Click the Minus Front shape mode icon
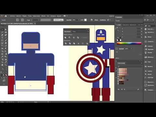The image size is (156, 117). (x=70, y=38)
